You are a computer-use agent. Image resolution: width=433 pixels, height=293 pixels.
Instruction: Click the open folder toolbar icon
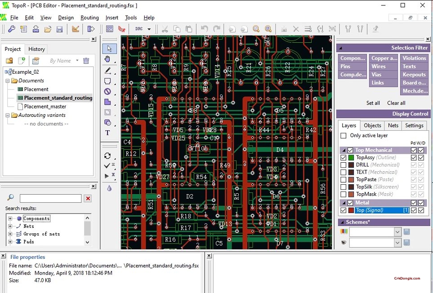(48, 29)
